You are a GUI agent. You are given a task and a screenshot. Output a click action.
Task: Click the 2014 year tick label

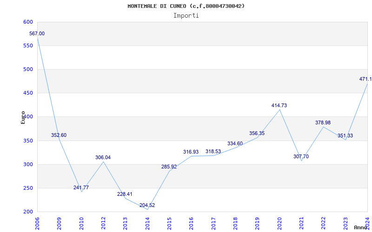pyautogui.click(x=147, y=224)
